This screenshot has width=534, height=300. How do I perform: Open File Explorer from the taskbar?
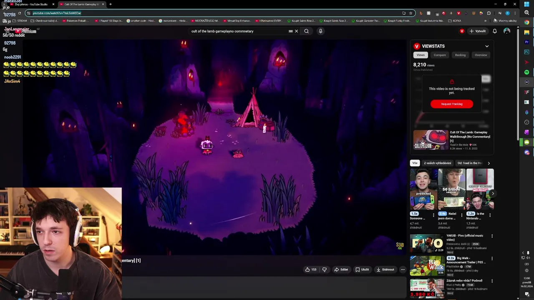pyautogui.click(x=526, y=32)
